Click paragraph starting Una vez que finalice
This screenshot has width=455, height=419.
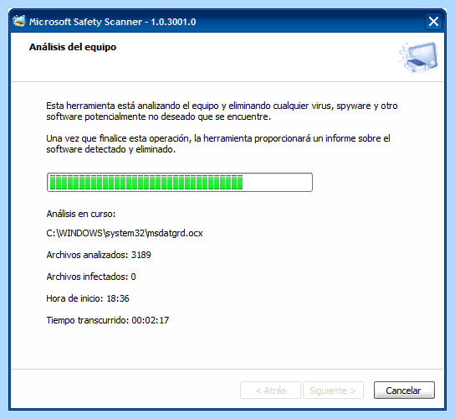point(218,143)
